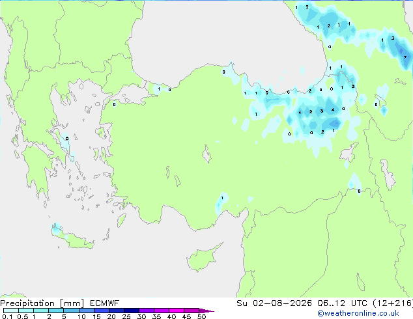Click the 5 to 10 mm legend swatch

pos(71,311)
